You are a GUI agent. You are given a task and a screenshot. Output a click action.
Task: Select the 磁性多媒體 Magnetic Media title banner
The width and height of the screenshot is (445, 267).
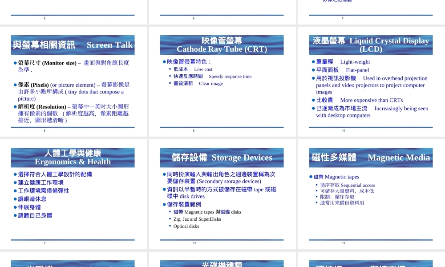click(371, 157)
